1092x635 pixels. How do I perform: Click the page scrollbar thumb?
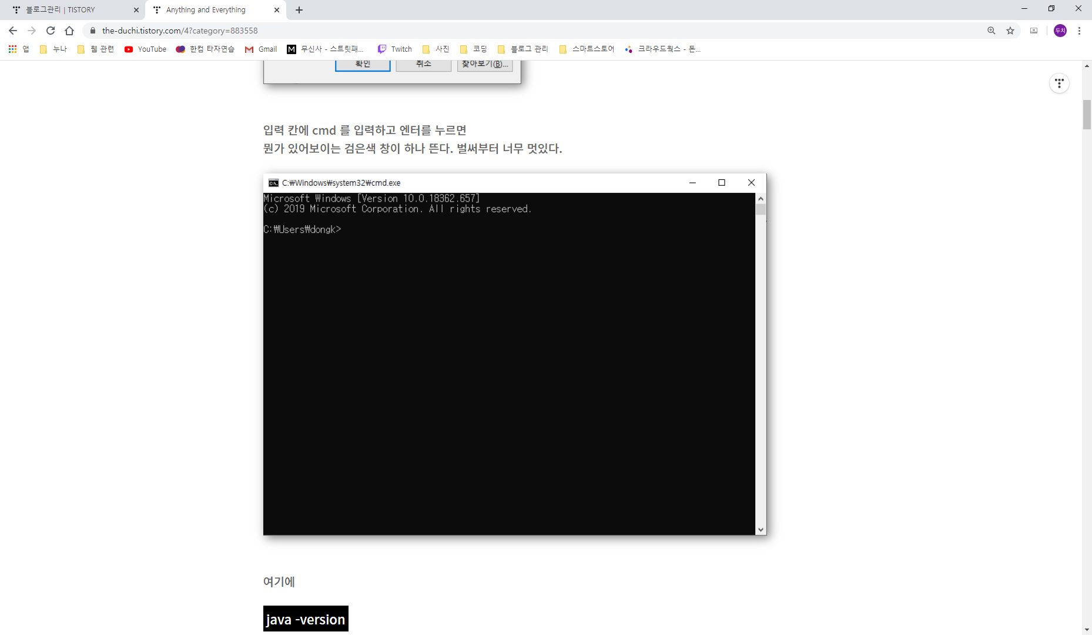tap(1087, 115)
